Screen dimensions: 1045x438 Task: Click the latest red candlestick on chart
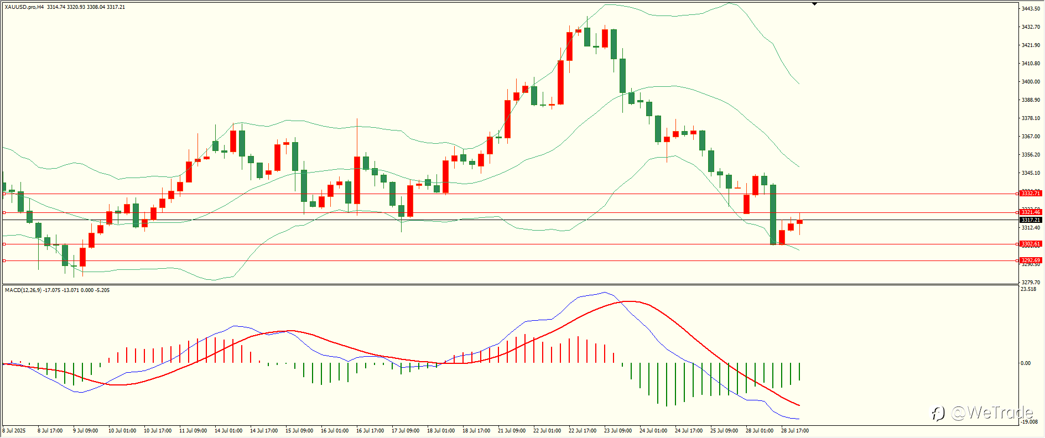click(x=799, y=222)
